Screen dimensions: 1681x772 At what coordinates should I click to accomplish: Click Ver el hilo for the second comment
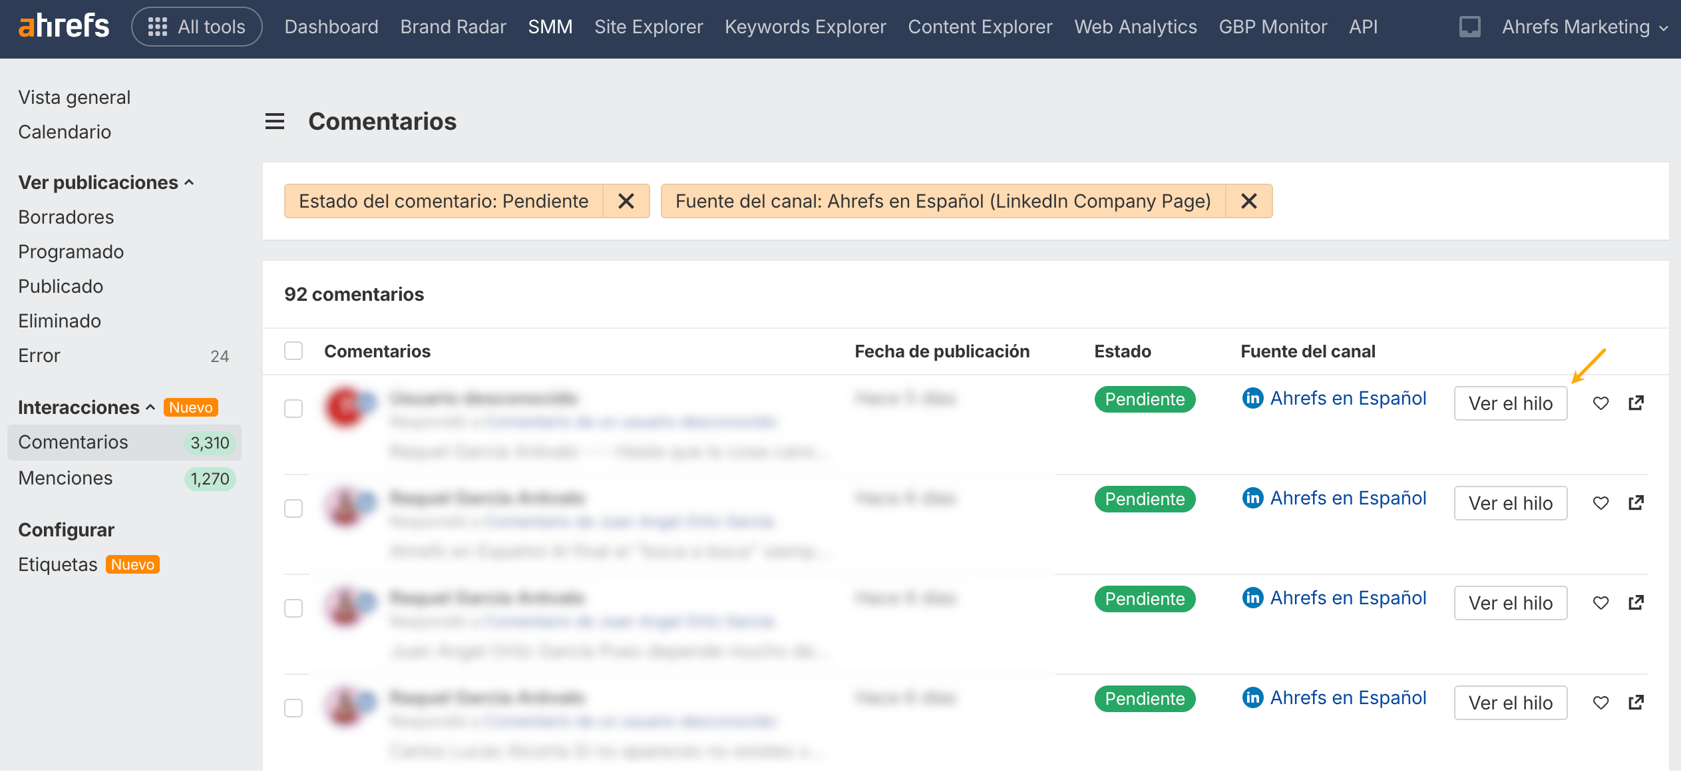1511,503
